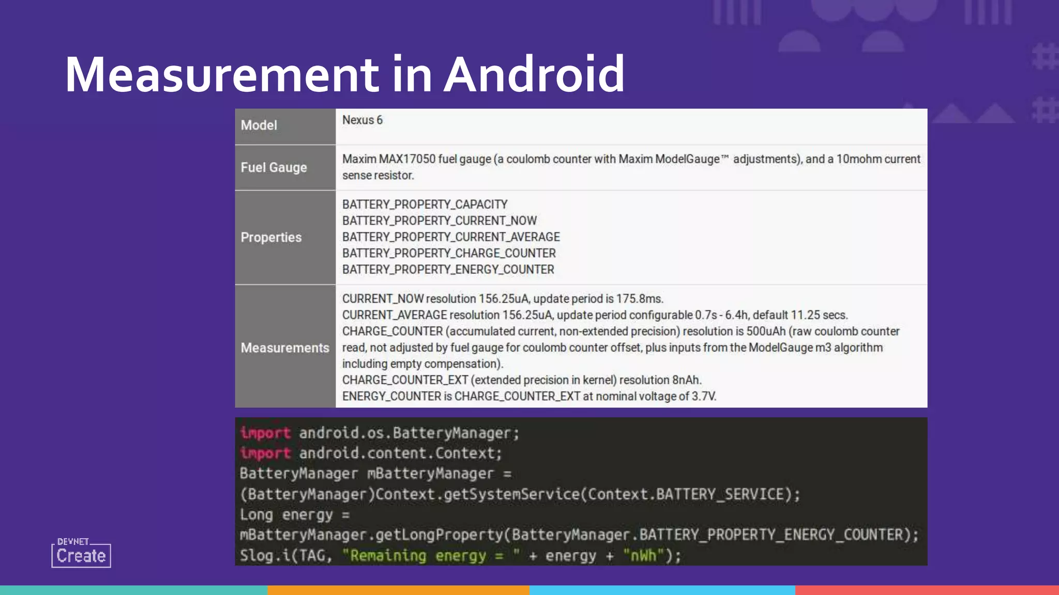Click BATTERY_PROPERTY_CURRENT_NOW entry
1059x595 pixels.
click(x=440, y=221)
